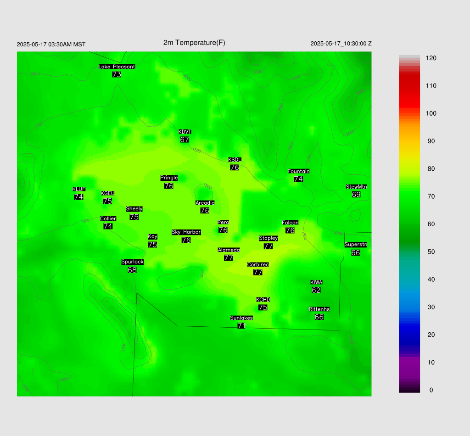Select the Fountain station label
Image resolution: width=470 pixels, height=436 pixels.
coord(298,171)
